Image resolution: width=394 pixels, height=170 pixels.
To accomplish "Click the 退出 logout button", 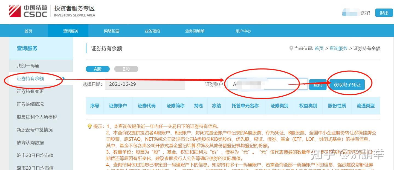I will 384,12.
